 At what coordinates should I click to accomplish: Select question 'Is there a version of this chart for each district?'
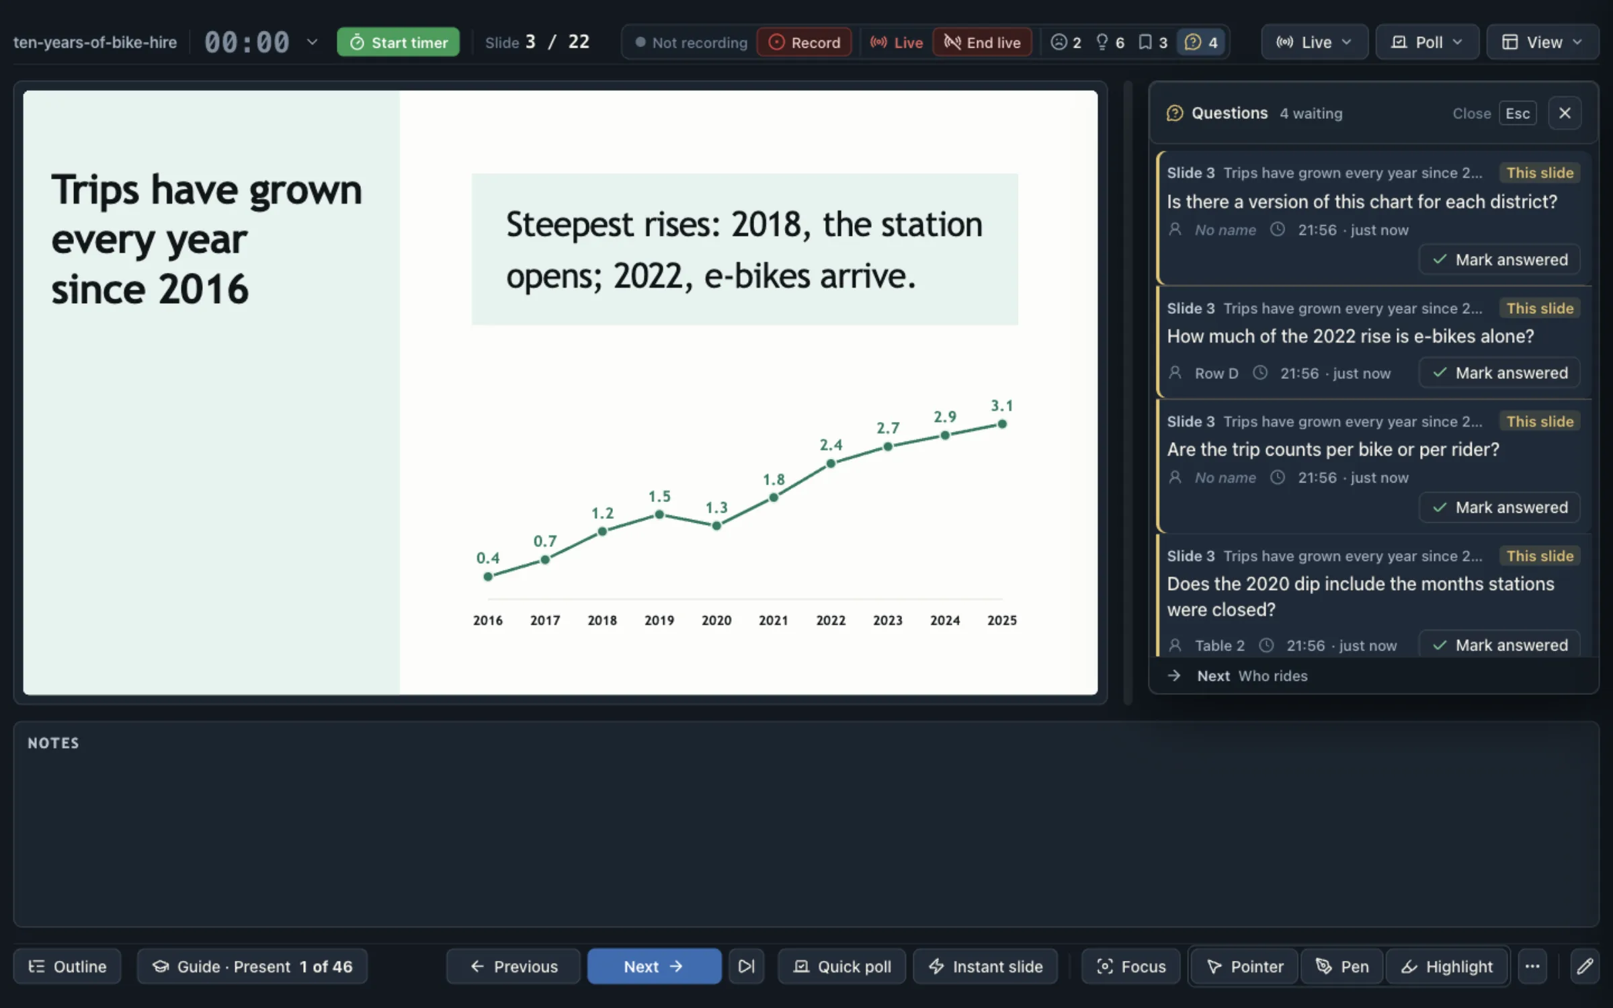tap(1362, 202)
